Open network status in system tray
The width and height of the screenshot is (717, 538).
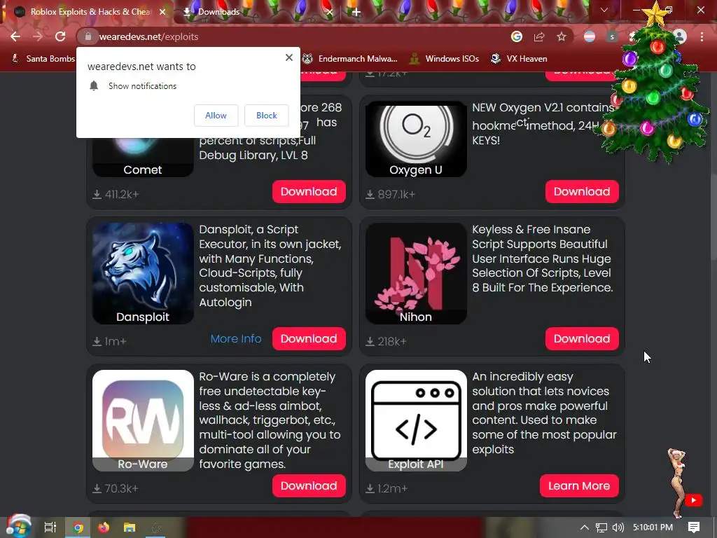[601, 527]
